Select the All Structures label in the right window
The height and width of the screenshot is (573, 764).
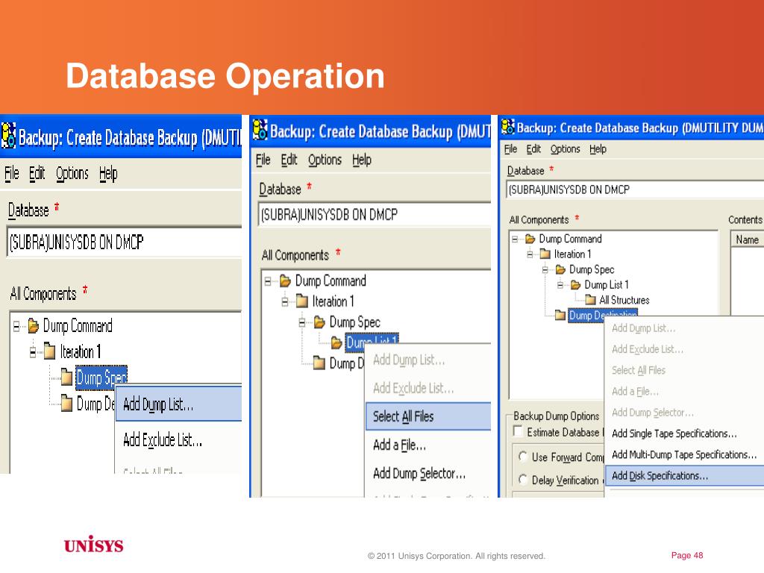[x=624, y=300]
